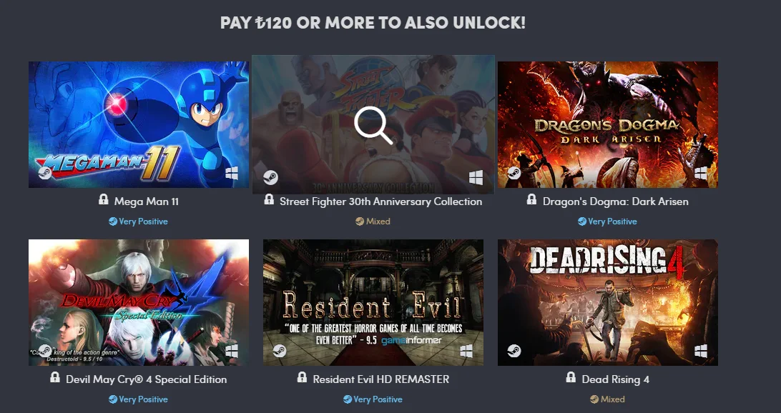
Task: Open the Mega Man 11 title link
Action: tap(147, 201)
